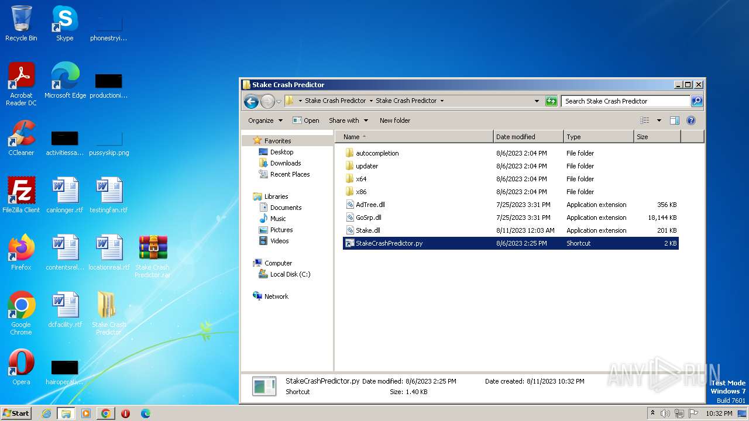Open CCleaner desktop shortcut
Image resolution: width=749 pixels, height=421 pixels.
21,138
